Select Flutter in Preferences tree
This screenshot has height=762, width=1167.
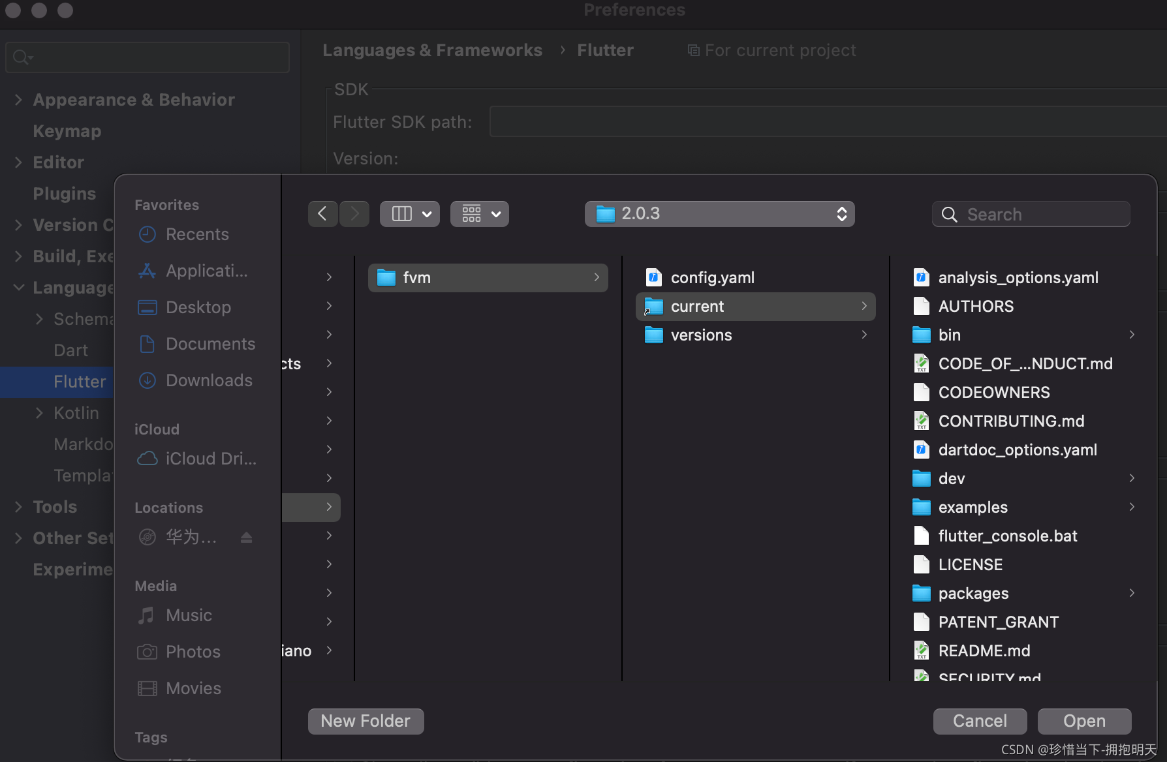80,382
